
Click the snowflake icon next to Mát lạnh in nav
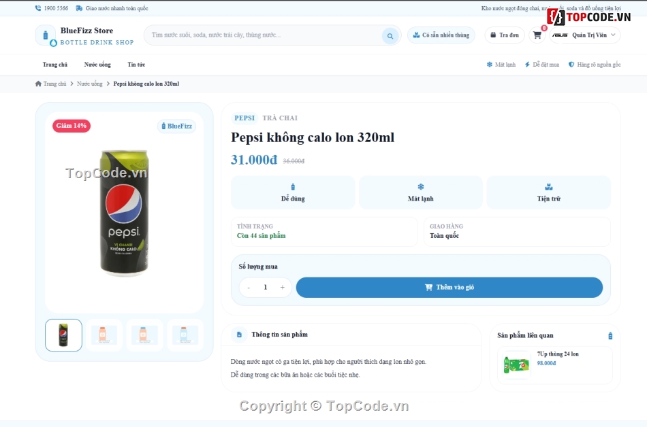490,64
